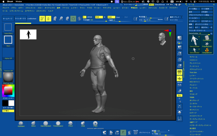
Task: Expand the マスキング subpalette
Action: 193,94
